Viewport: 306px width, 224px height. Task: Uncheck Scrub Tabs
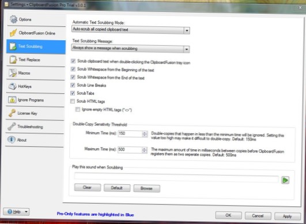click(73, 93)
